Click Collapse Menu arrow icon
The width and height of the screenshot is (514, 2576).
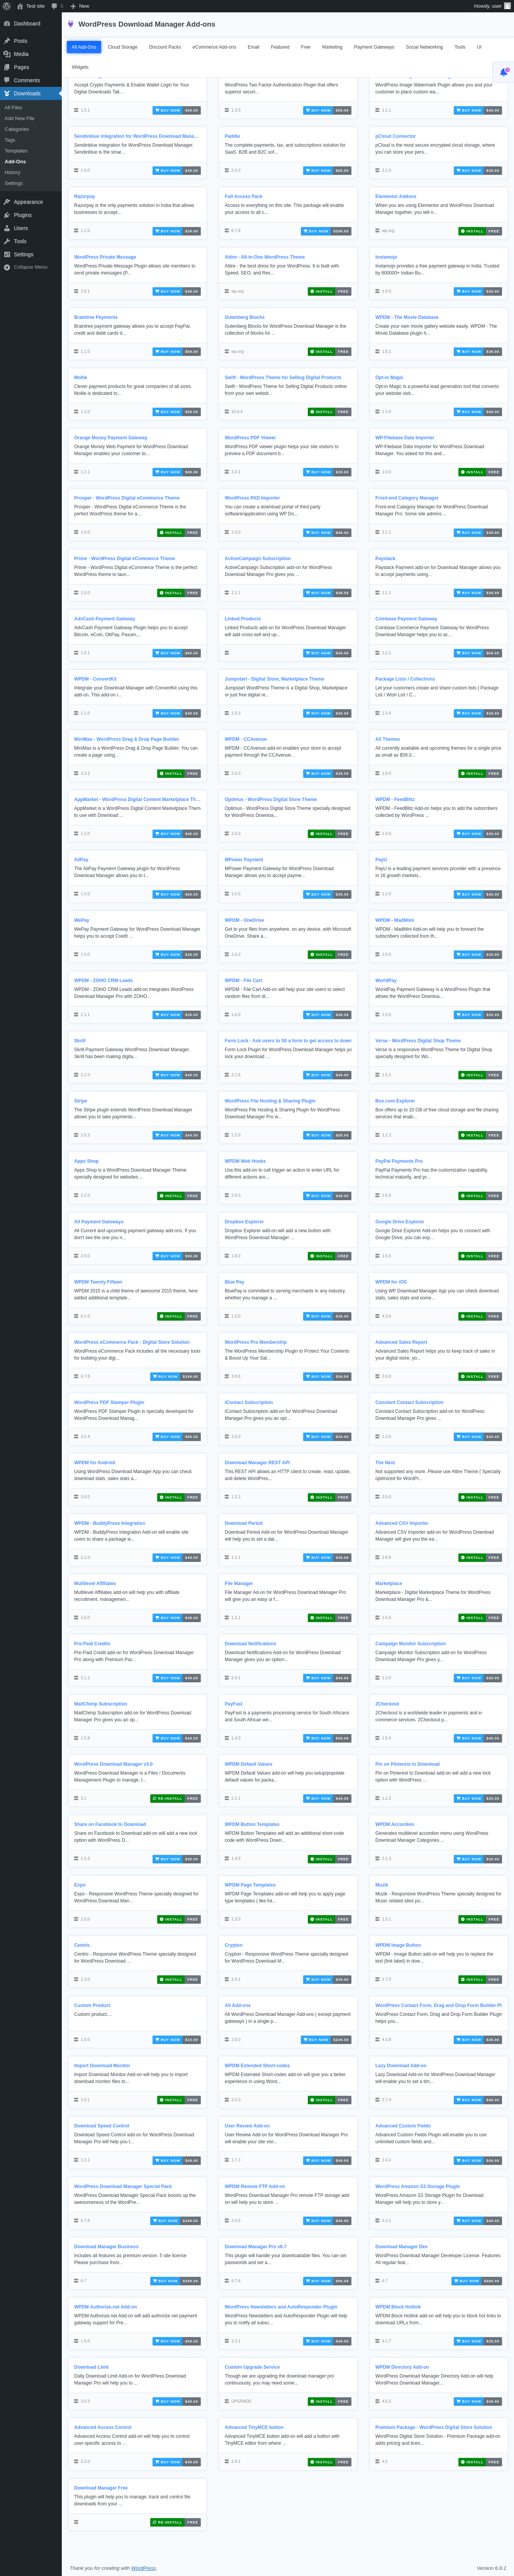click(7, 267)
